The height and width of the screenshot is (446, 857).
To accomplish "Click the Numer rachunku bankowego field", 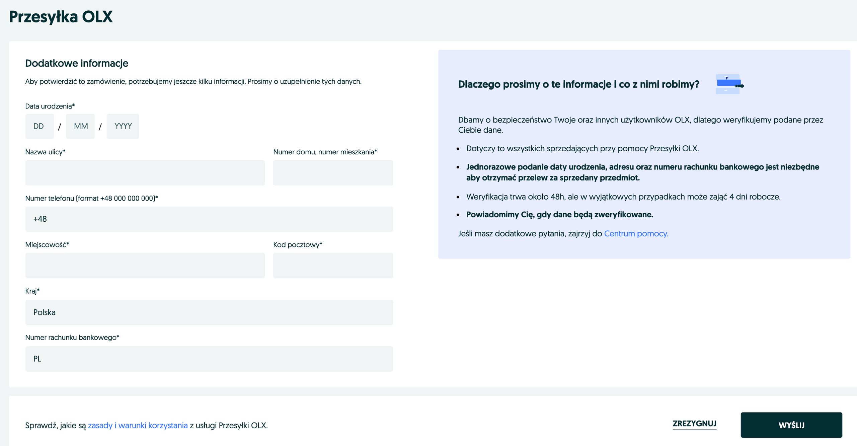I will pyautogui.click(x=209, y=359).
